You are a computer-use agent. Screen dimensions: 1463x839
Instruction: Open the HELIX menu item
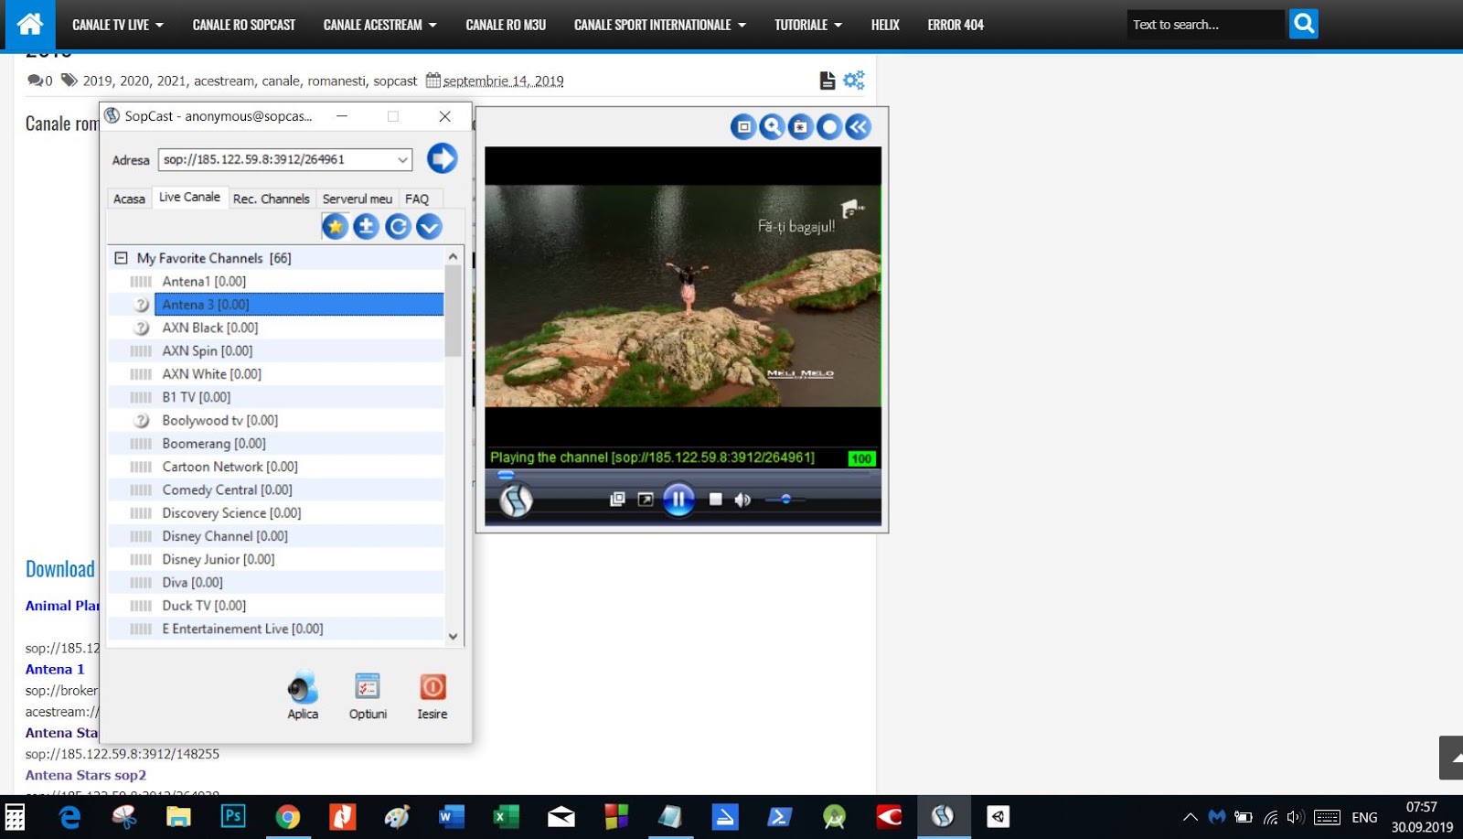885,25
